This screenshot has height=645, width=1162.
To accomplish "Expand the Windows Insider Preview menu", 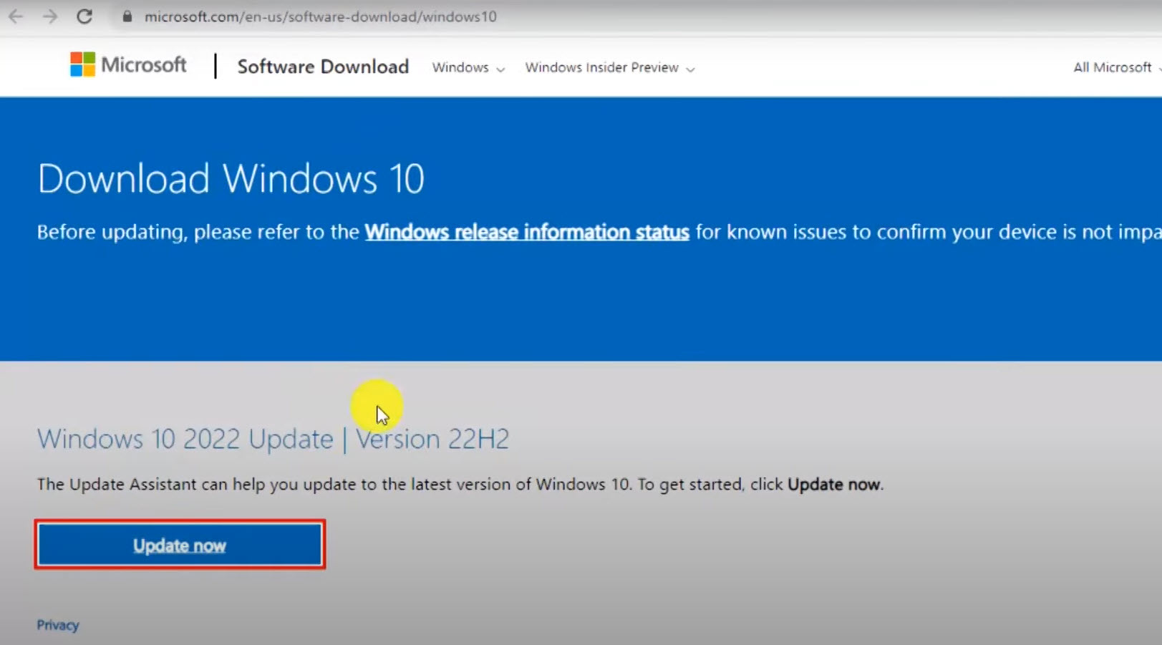I will coord(610,67).
